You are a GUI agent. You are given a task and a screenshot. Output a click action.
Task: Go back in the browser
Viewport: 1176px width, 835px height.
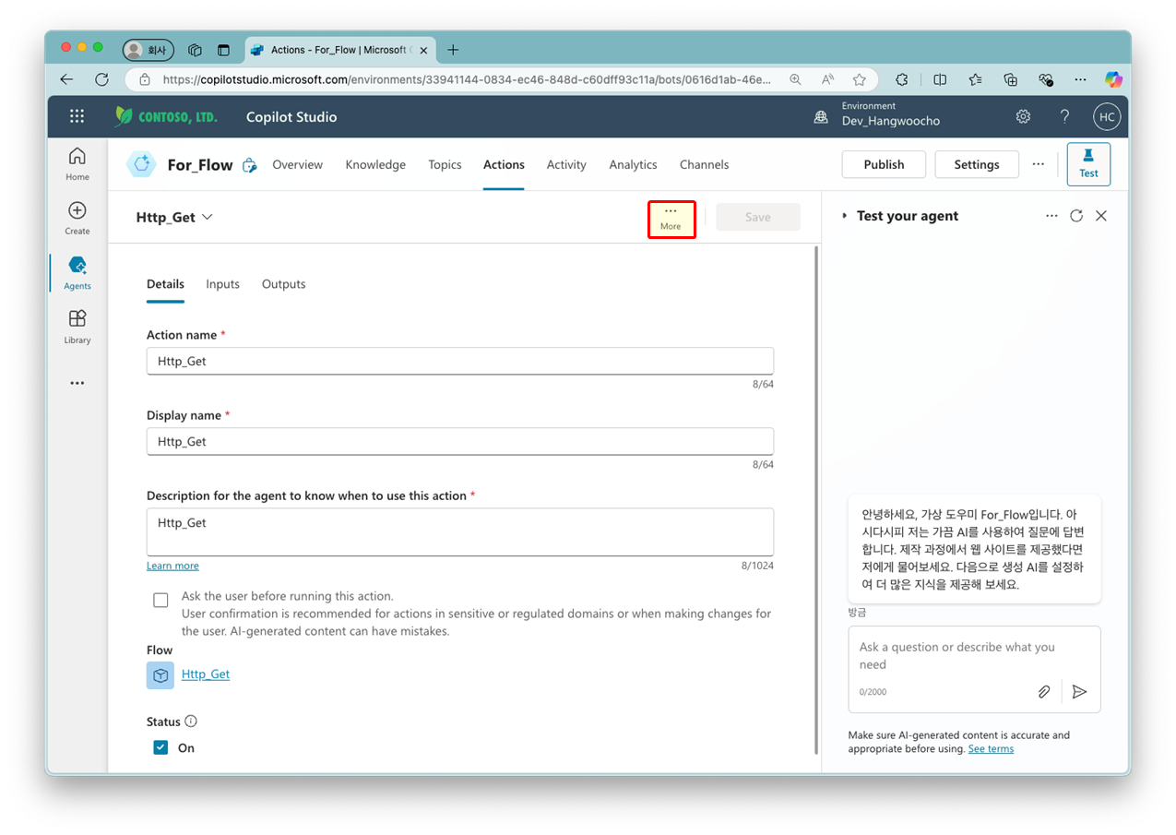point(66,79)
